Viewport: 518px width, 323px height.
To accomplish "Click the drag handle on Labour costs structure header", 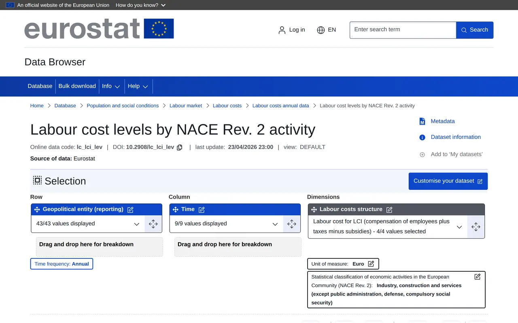I will tap(314, 210).
